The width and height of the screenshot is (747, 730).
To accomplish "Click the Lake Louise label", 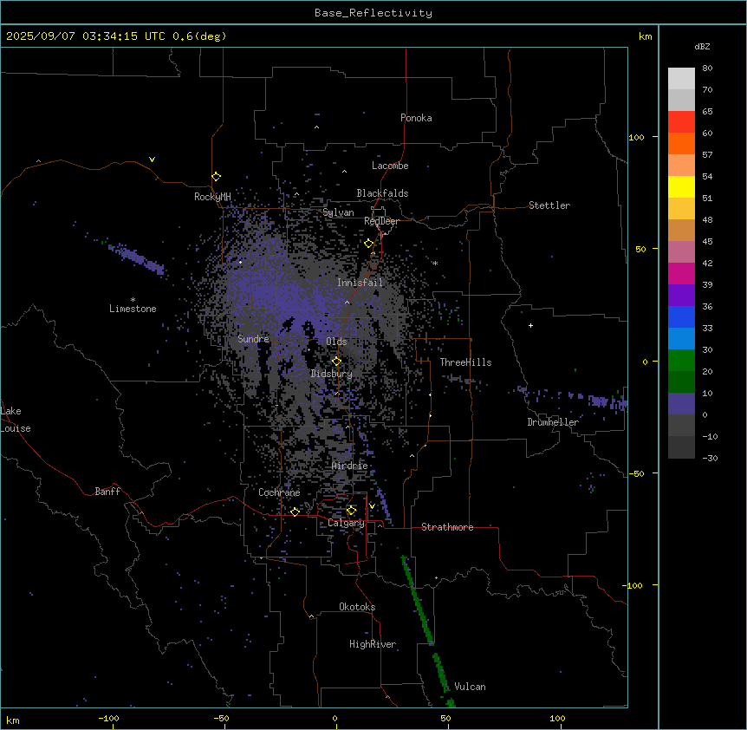I will coord(16,420).
